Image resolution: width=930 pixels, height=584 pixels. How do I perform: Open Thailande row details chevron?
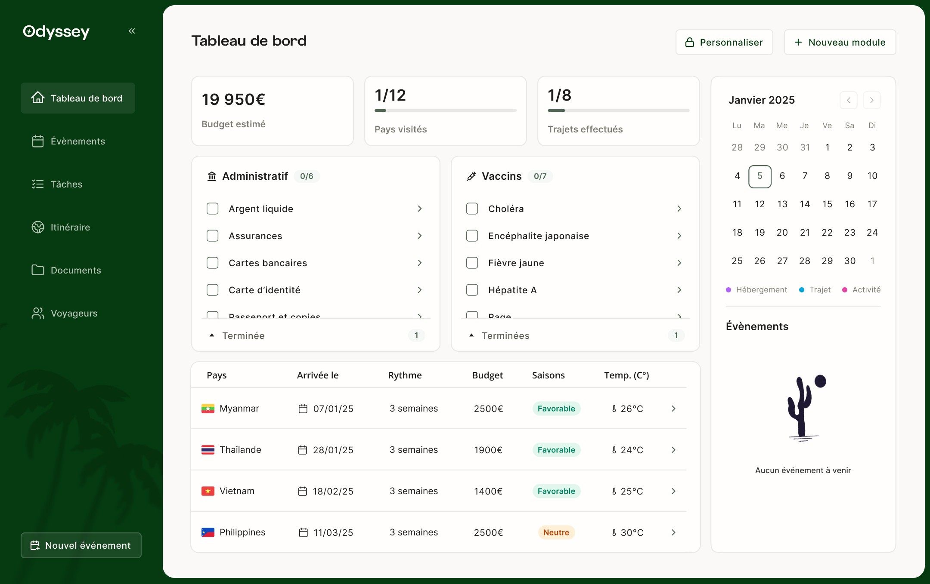(x=673, y=450)
